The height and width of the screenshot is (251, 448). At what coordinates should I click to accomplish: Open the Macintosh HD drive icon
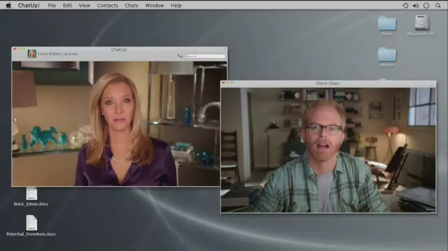click(x=421, y=23)
